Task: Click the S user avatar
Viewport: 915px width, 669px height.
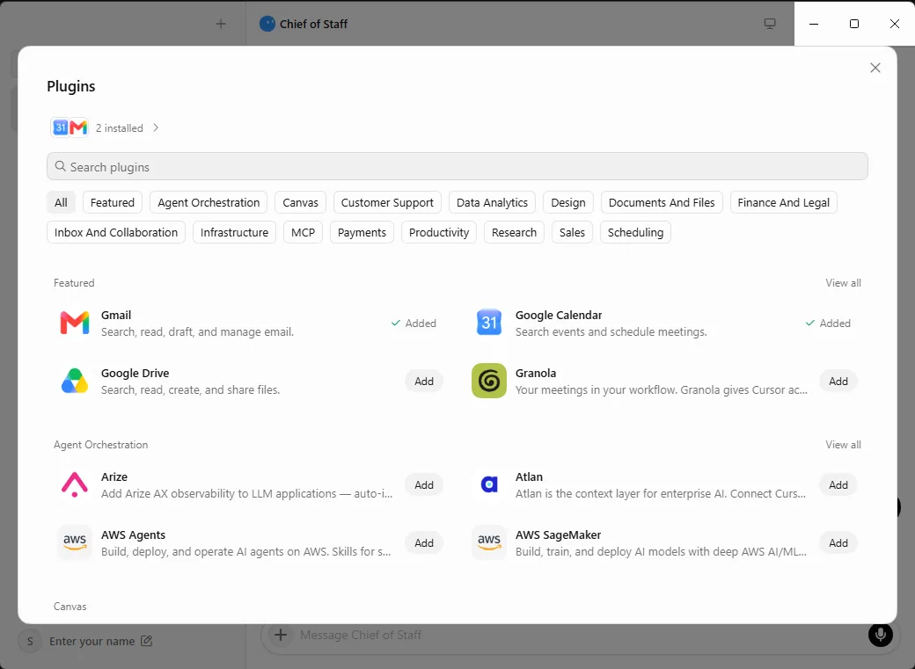Action: point(30,642)
